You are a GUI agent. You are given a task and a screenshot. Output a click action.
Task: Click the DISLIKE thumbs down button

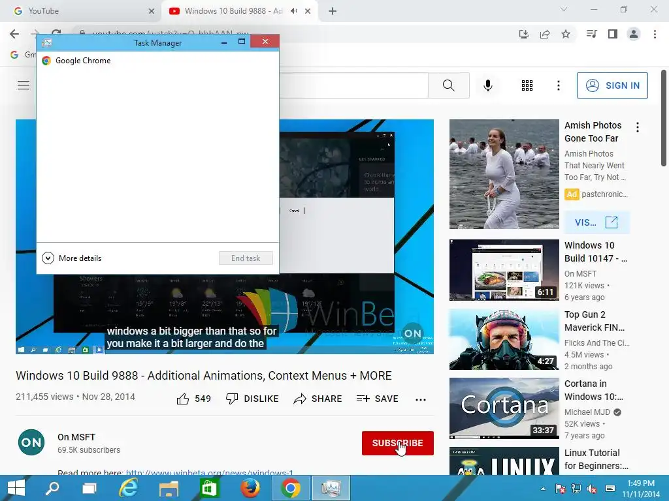[x=252, y=399]
